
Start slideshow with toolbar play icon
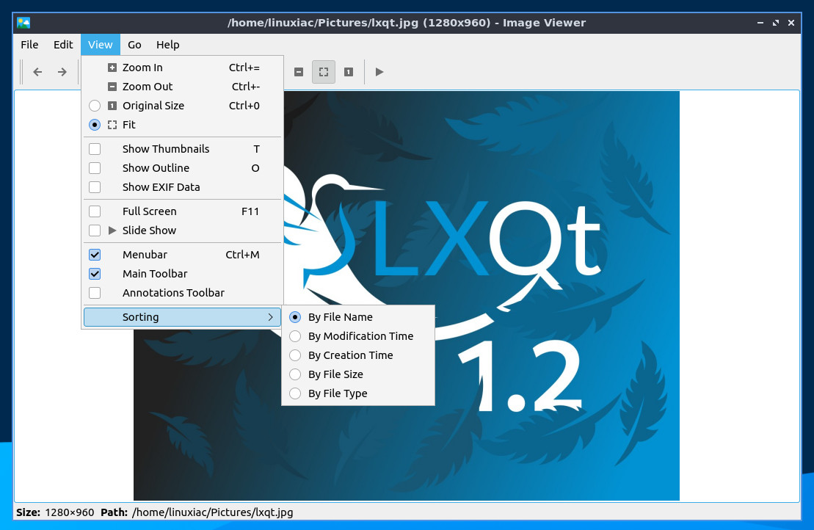pyautogui.click(x=379, y=72)
